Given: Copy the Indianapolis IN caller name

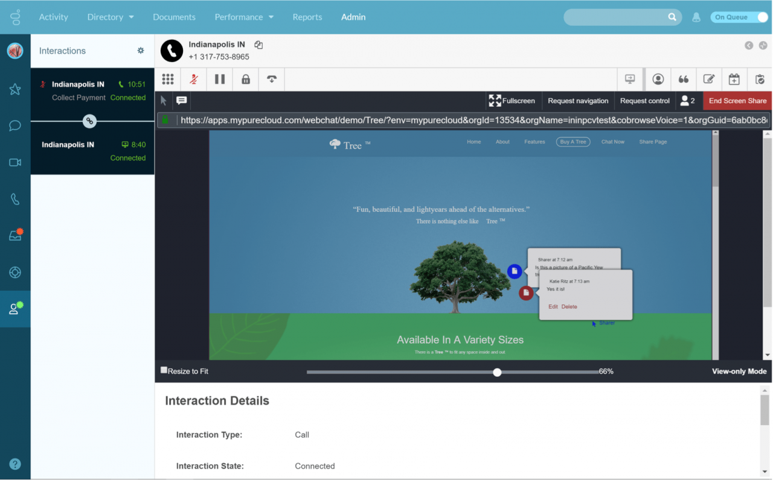Looking at the screenshot, I should pyautogui.click(x=258, y=45).
